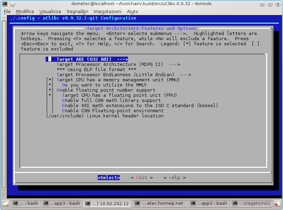Open Target Processor Endianness submenu
Screen dimensions: 283x210
point(123,74)
